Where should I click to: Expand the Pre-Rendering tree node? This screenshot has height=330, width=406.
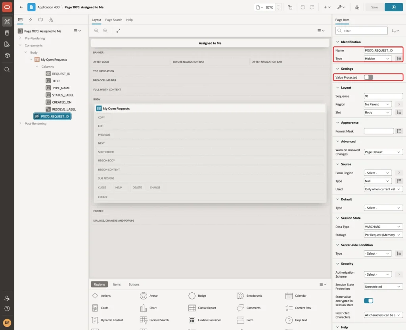[20, 38]
